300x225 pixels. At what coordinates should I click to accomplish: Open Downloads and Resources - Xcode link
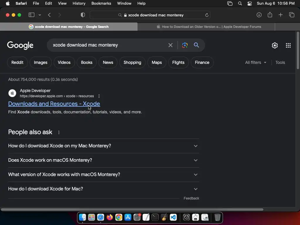[x=54, y=104]
